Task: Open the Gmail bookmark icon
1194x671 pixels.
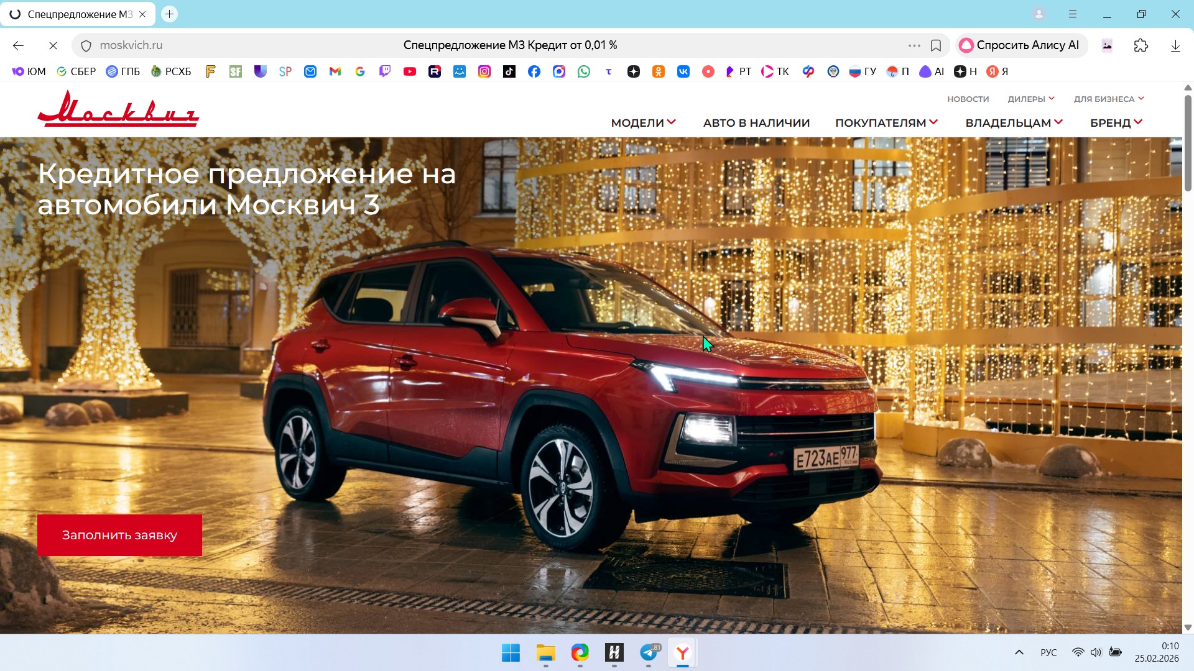Action: [335, 71]
